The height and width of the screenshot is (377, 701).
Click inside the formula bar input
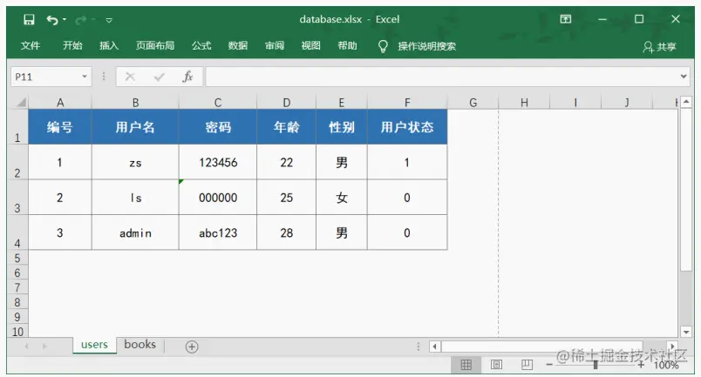click(442, 77)
